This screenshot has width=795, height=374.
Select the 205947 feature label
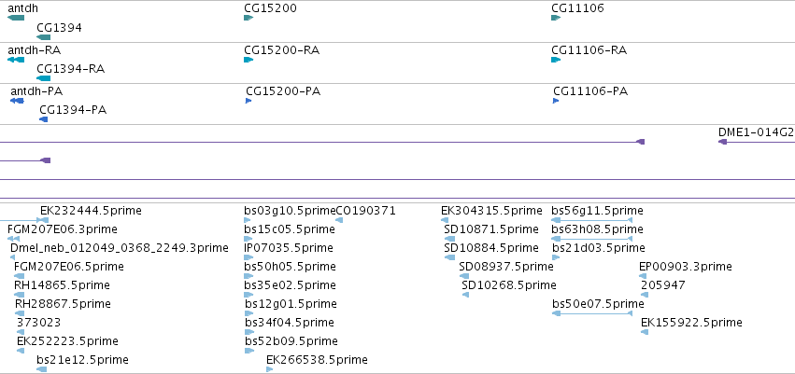(x=663, y=284)
